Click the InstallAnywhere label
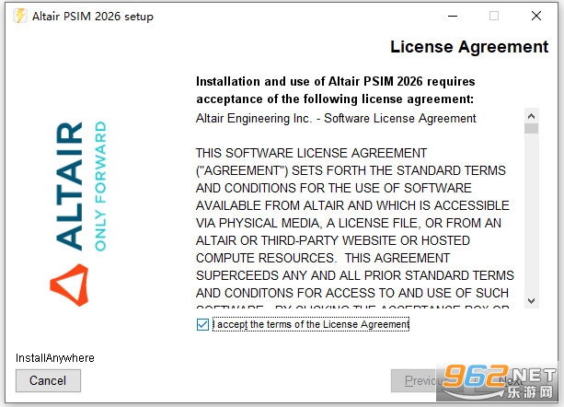 click(x=55, y=358)
